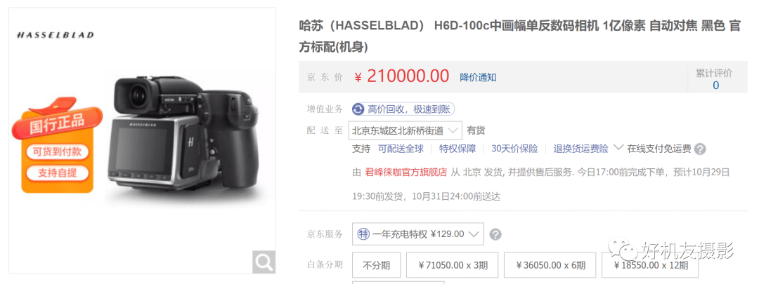Expand more support options chevron after 退换货运费险
The height and width of the screenshot is (284, 759).
618,148
